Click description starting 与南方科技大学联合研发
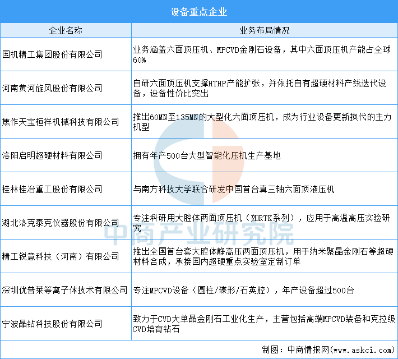The width and height of the screenshot is (398, 359). point(234,189)
